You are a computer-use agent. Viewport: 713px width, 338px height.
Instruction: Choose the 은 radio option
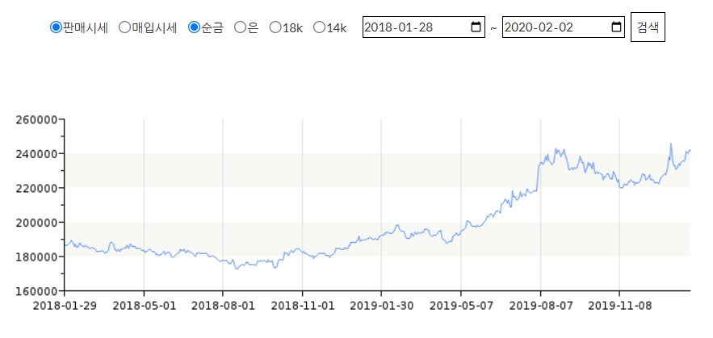[x=240, y=27]
